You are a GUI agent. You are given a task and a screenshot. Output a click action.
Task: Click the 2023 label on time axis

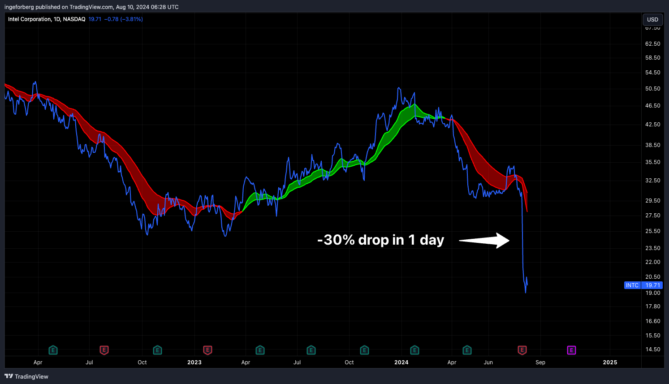pos(194,362)
